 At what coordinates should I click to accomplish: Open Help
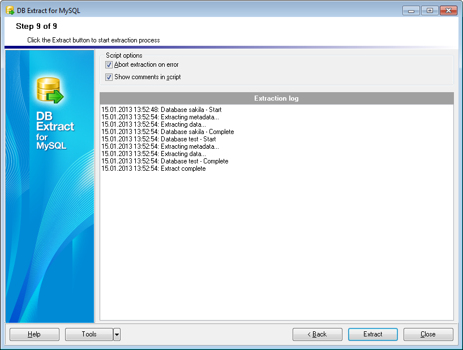click(x=35, y=334)
